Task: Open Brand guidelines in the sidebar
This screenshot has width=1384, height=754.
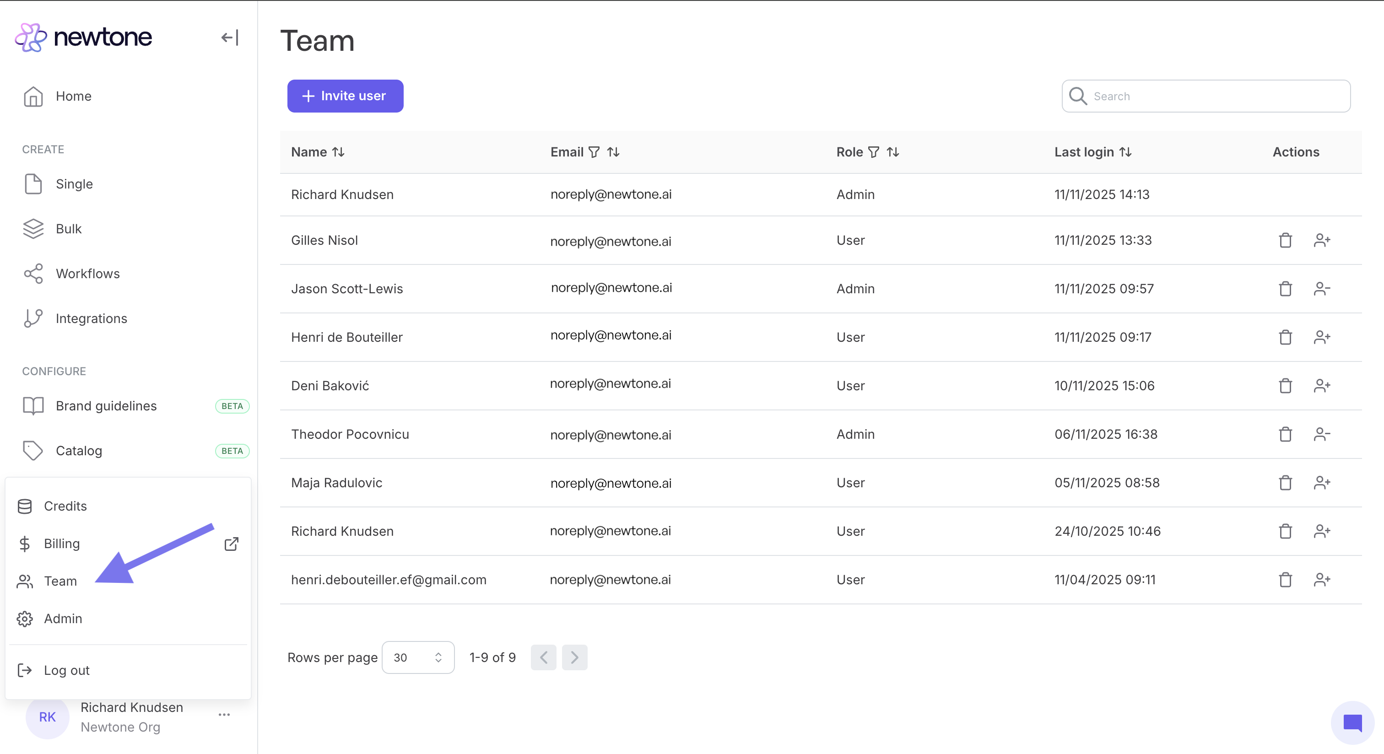Action: (106, 406)
